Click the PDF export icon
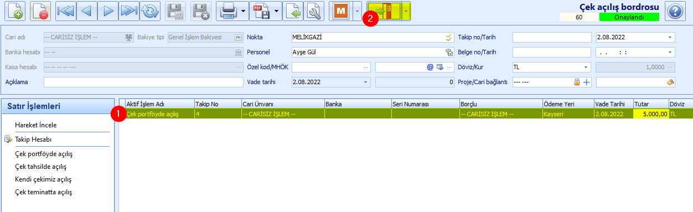The width and height of the screenshot is (693, 212). tap(261, 11)
